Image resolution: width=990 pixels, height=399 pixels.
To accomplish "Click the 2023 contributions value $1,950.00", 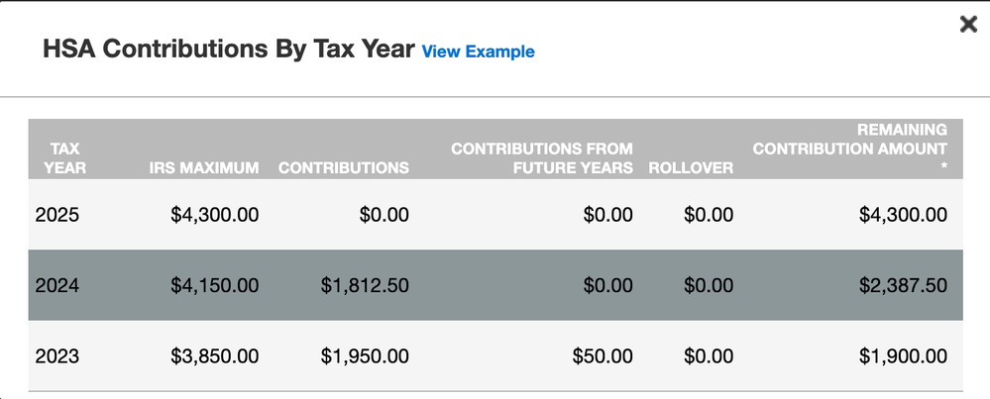I will (x=365, y=356).
